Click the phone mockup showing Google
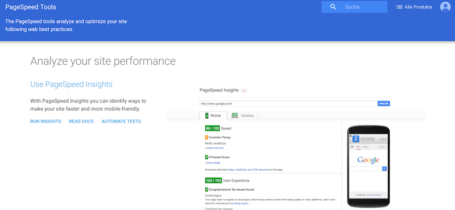455x210 pixels. (x=369, y=166)
